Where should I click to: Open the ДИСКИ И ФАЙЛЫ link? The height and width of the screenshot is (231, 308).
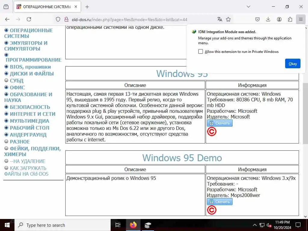tap(32, 74)
